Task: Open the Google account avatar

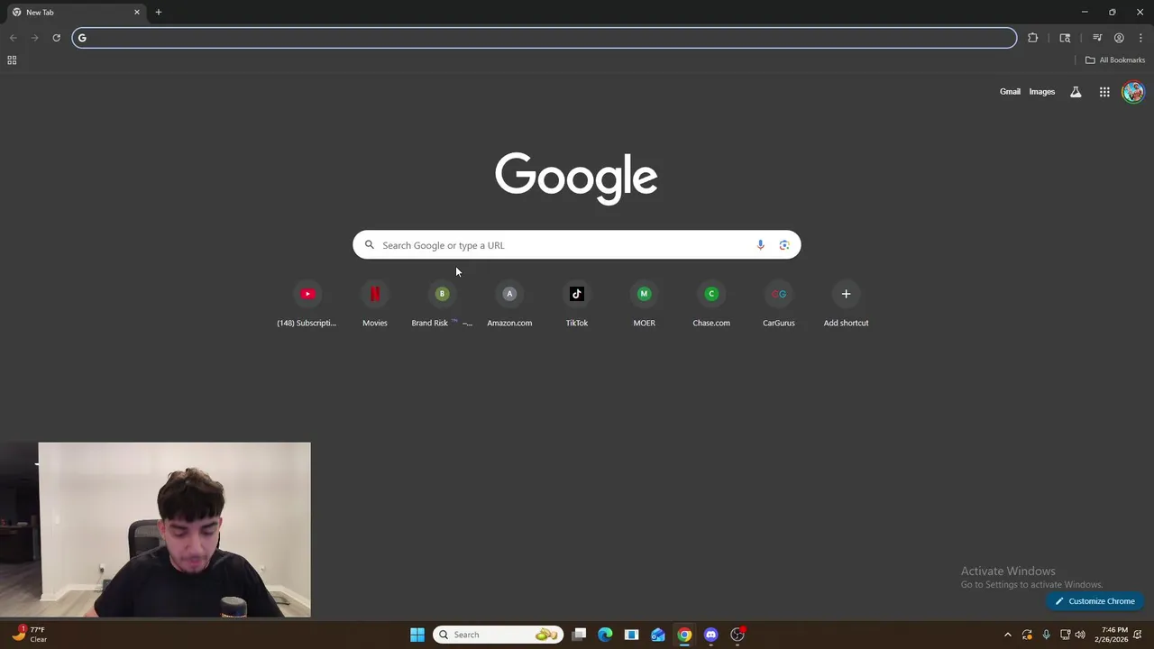Action: pos(1133,92)
